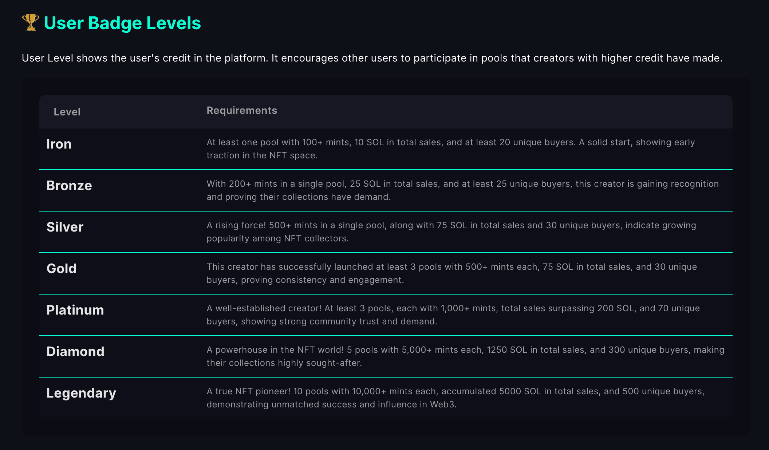
Task: Click the teal divider below the Iron row
Action: pos(386,170)
